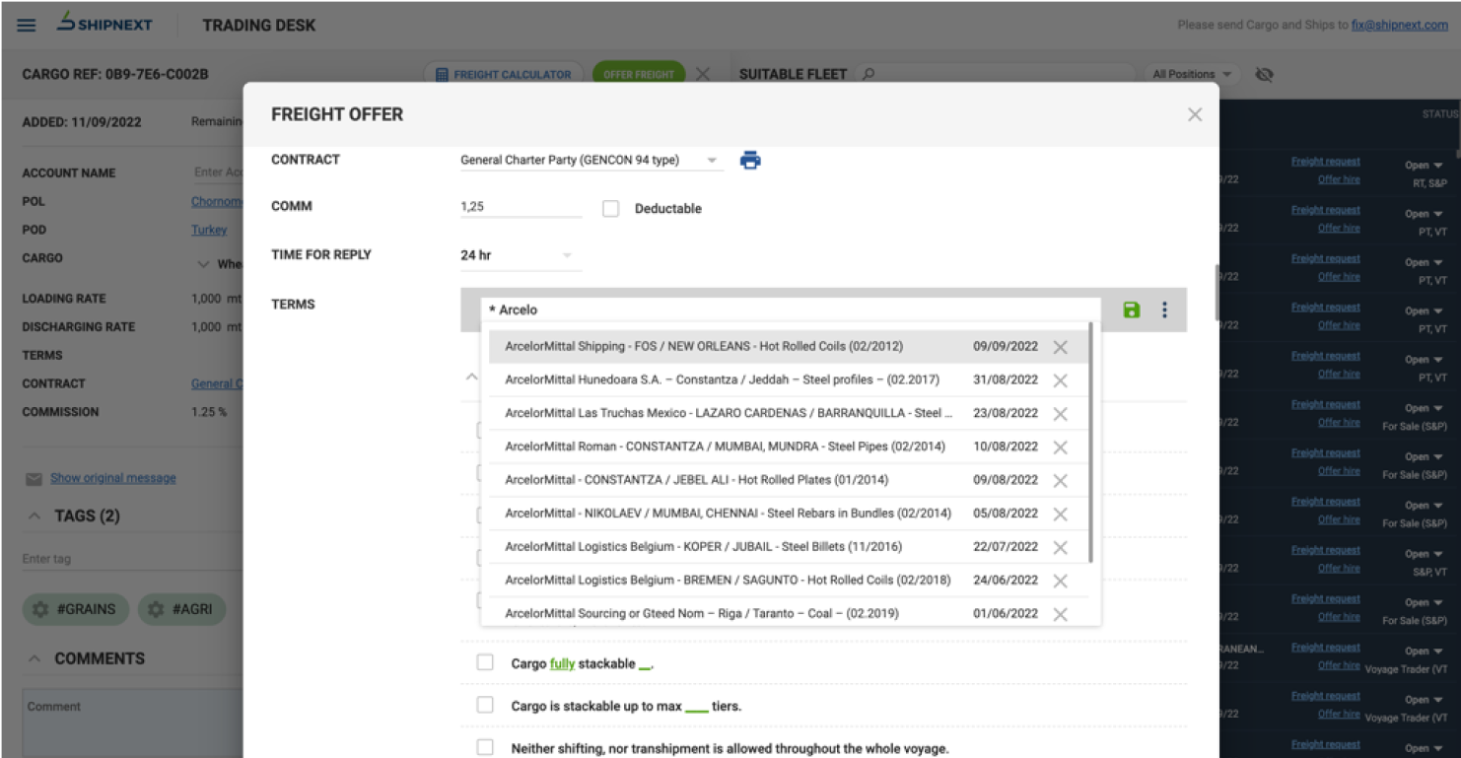Select ArcelorMittal Shipping FOS / NEW ORLEANS template
1461x758 pixels.
pyautogui.click(x=789, y=347)
